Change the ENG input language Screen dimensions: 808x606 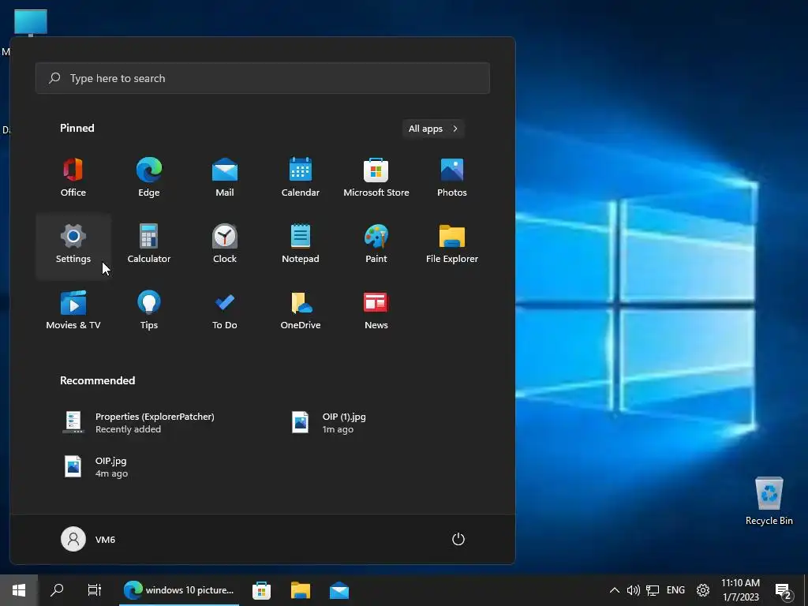click(675, 590)
